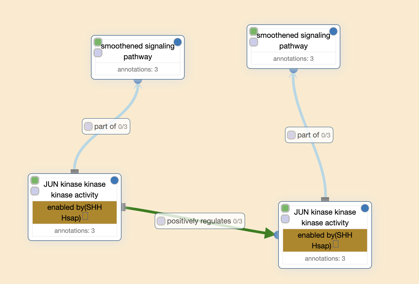This screenshot has width=419, height=284.
Task: Click 'enabled by(SHH Hsap)' in the target JUN node
Action: tap(325, 240)
